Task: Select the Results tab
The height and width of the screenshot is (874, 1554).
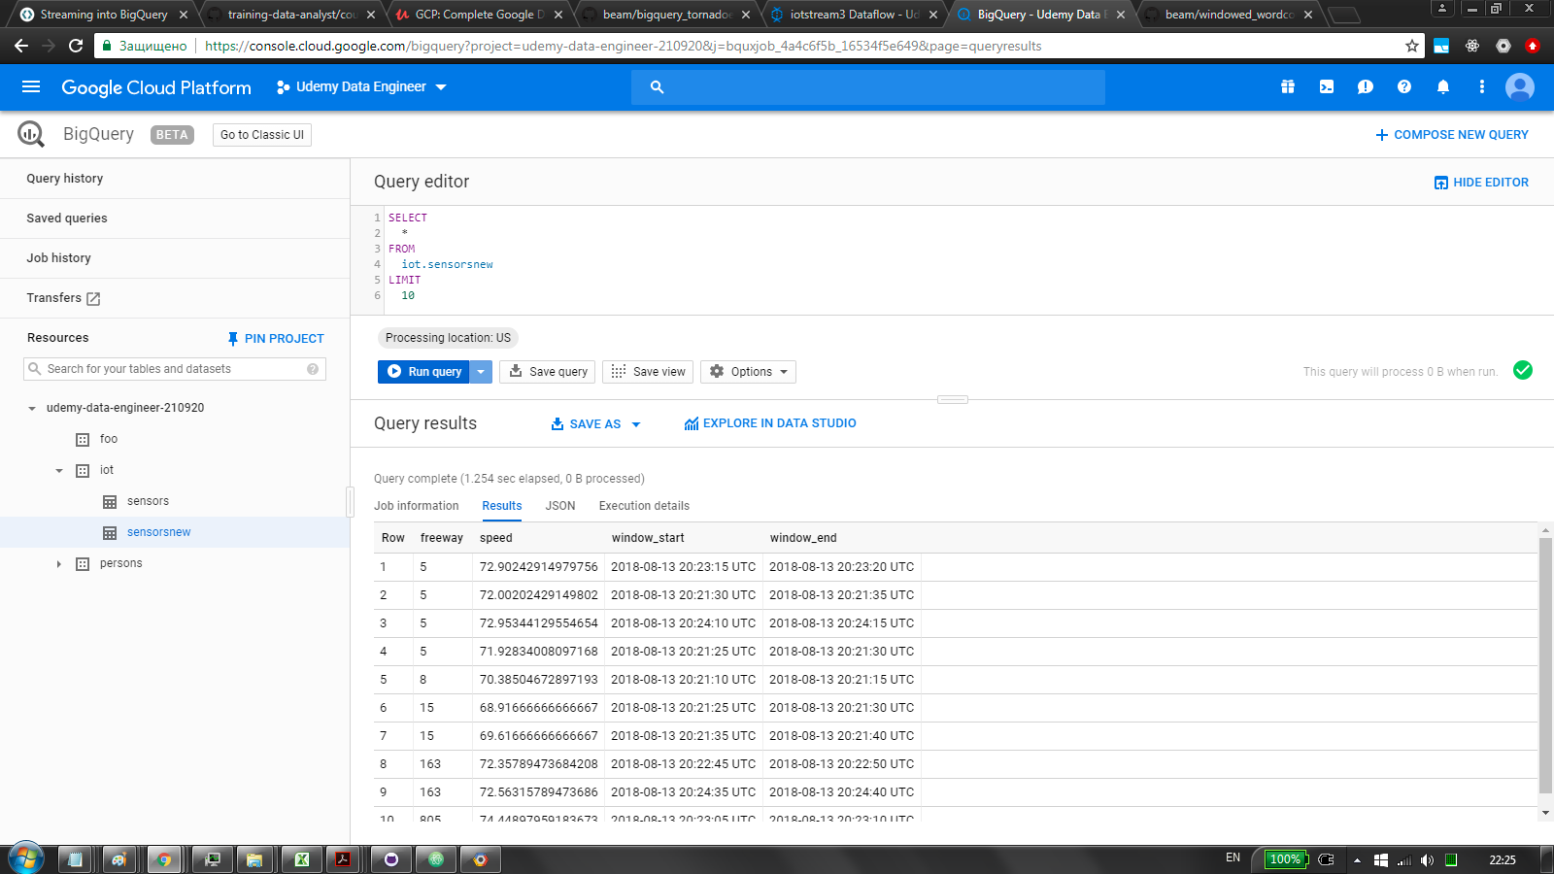Action: (502, 506)
